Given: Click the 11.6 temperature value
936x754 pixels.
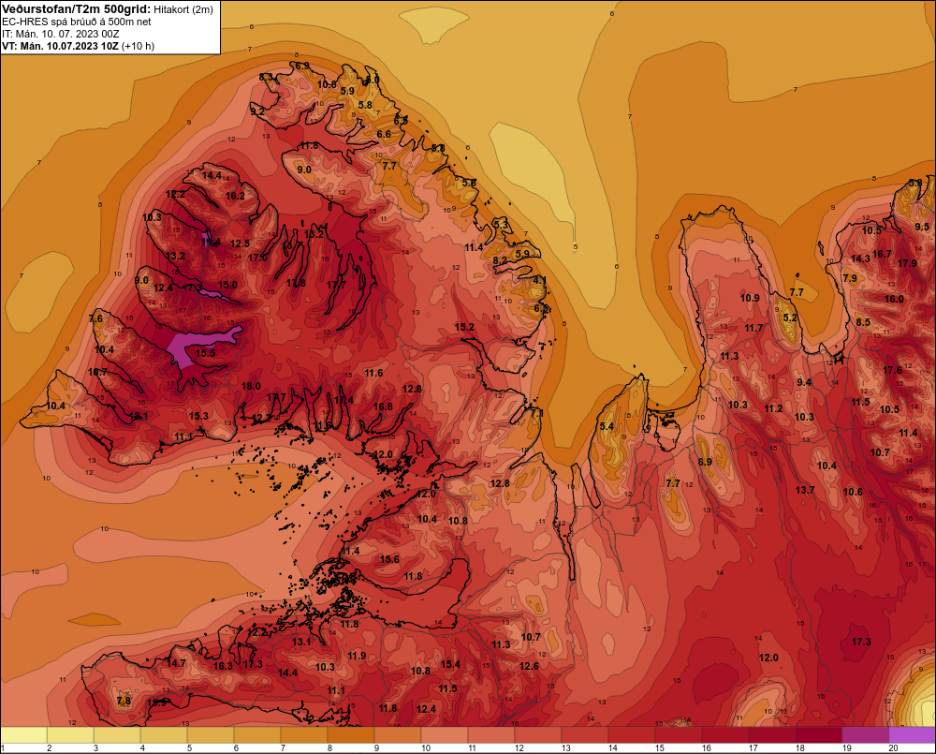Looking at the screenshot, I should (373, 374).
